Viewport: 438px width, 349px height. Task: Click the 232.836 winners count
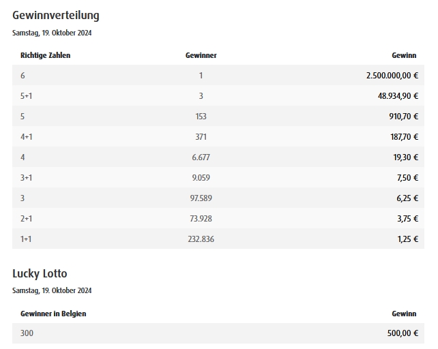click(x=201, y=239)
